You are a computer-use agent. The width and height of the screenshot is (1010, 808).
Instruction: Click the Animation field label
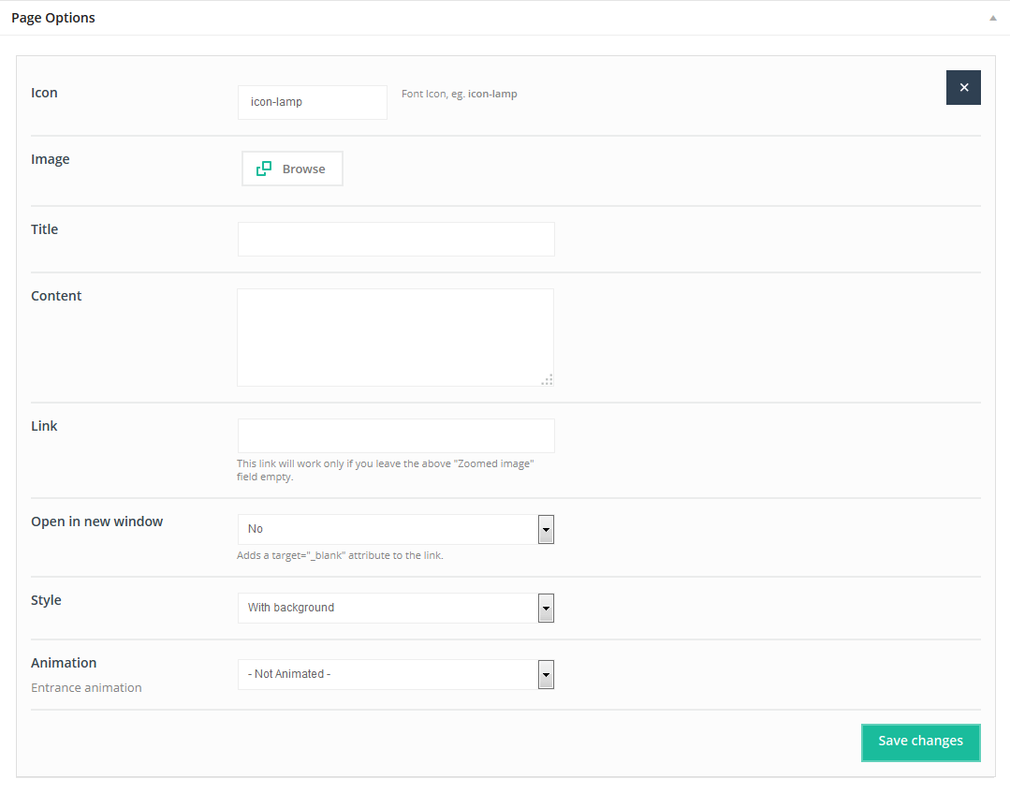[x=64, y=663]
